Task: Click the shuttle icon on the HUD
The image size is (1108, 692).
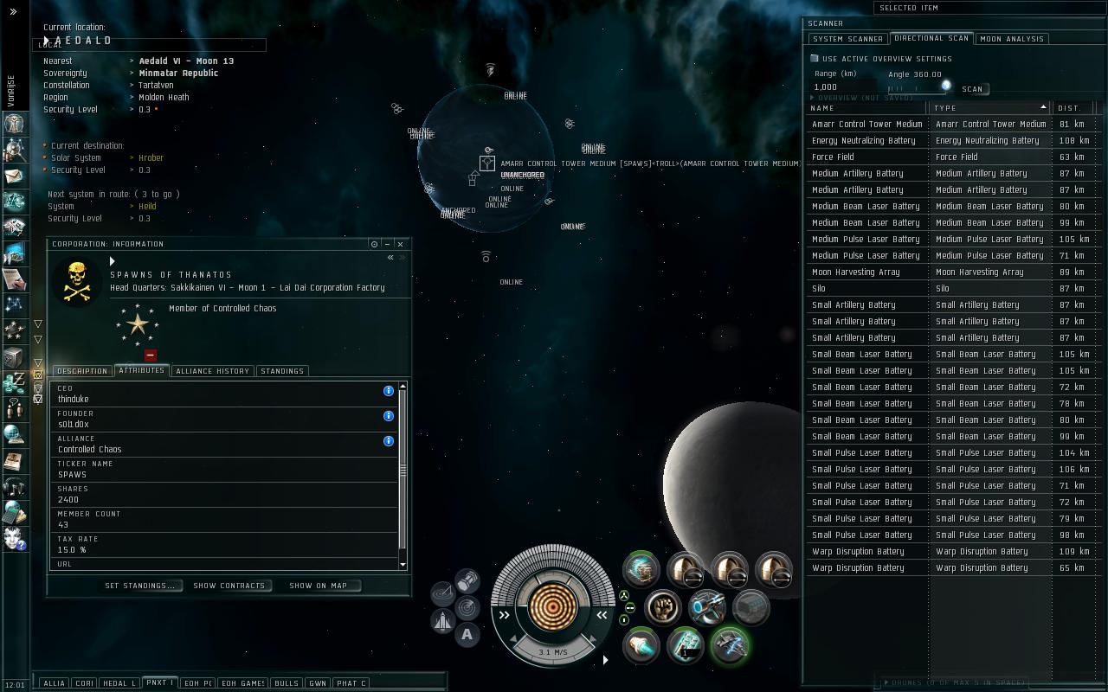Action: pos(442,621)
